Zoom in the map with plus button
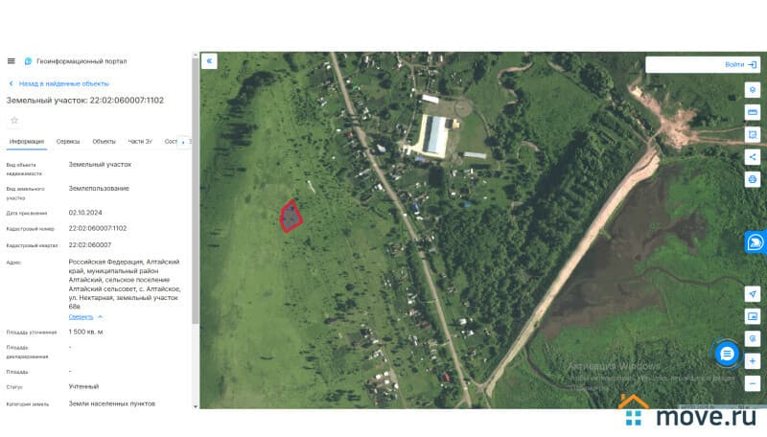Screen dimensions: 767x437 (753, 361)
